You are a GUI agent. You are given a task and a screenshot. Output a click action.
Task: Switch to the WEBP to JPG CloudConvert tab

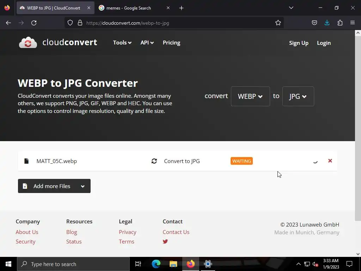pyautogui.click(x=55, y=8)
